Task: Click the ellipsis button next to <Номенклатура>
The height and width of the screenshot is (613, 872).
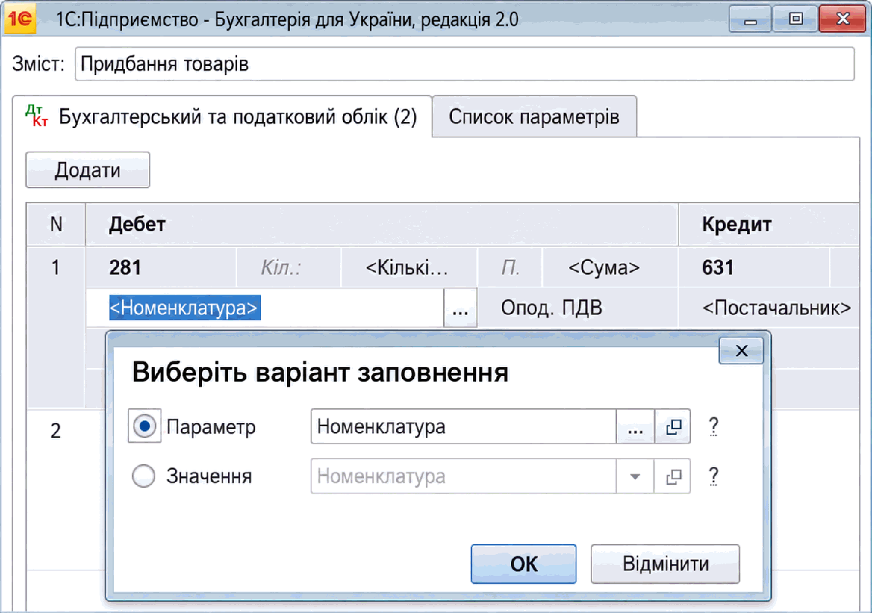Action: (x=460, y=309)
